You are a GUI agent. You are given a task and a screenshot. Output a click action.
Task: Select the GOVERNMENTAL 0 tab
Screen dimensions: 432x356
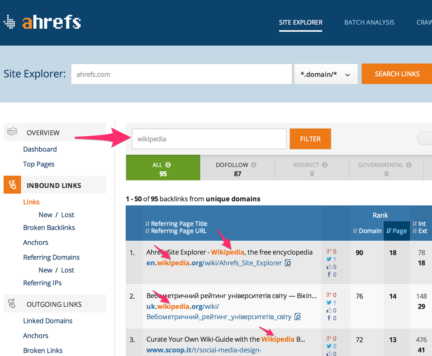(x=386, y=168)
